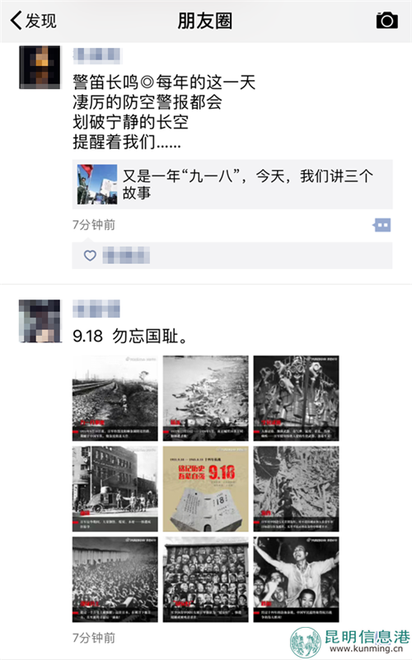View the red 9.18 calendar monument poster

[x=205, y=488]
